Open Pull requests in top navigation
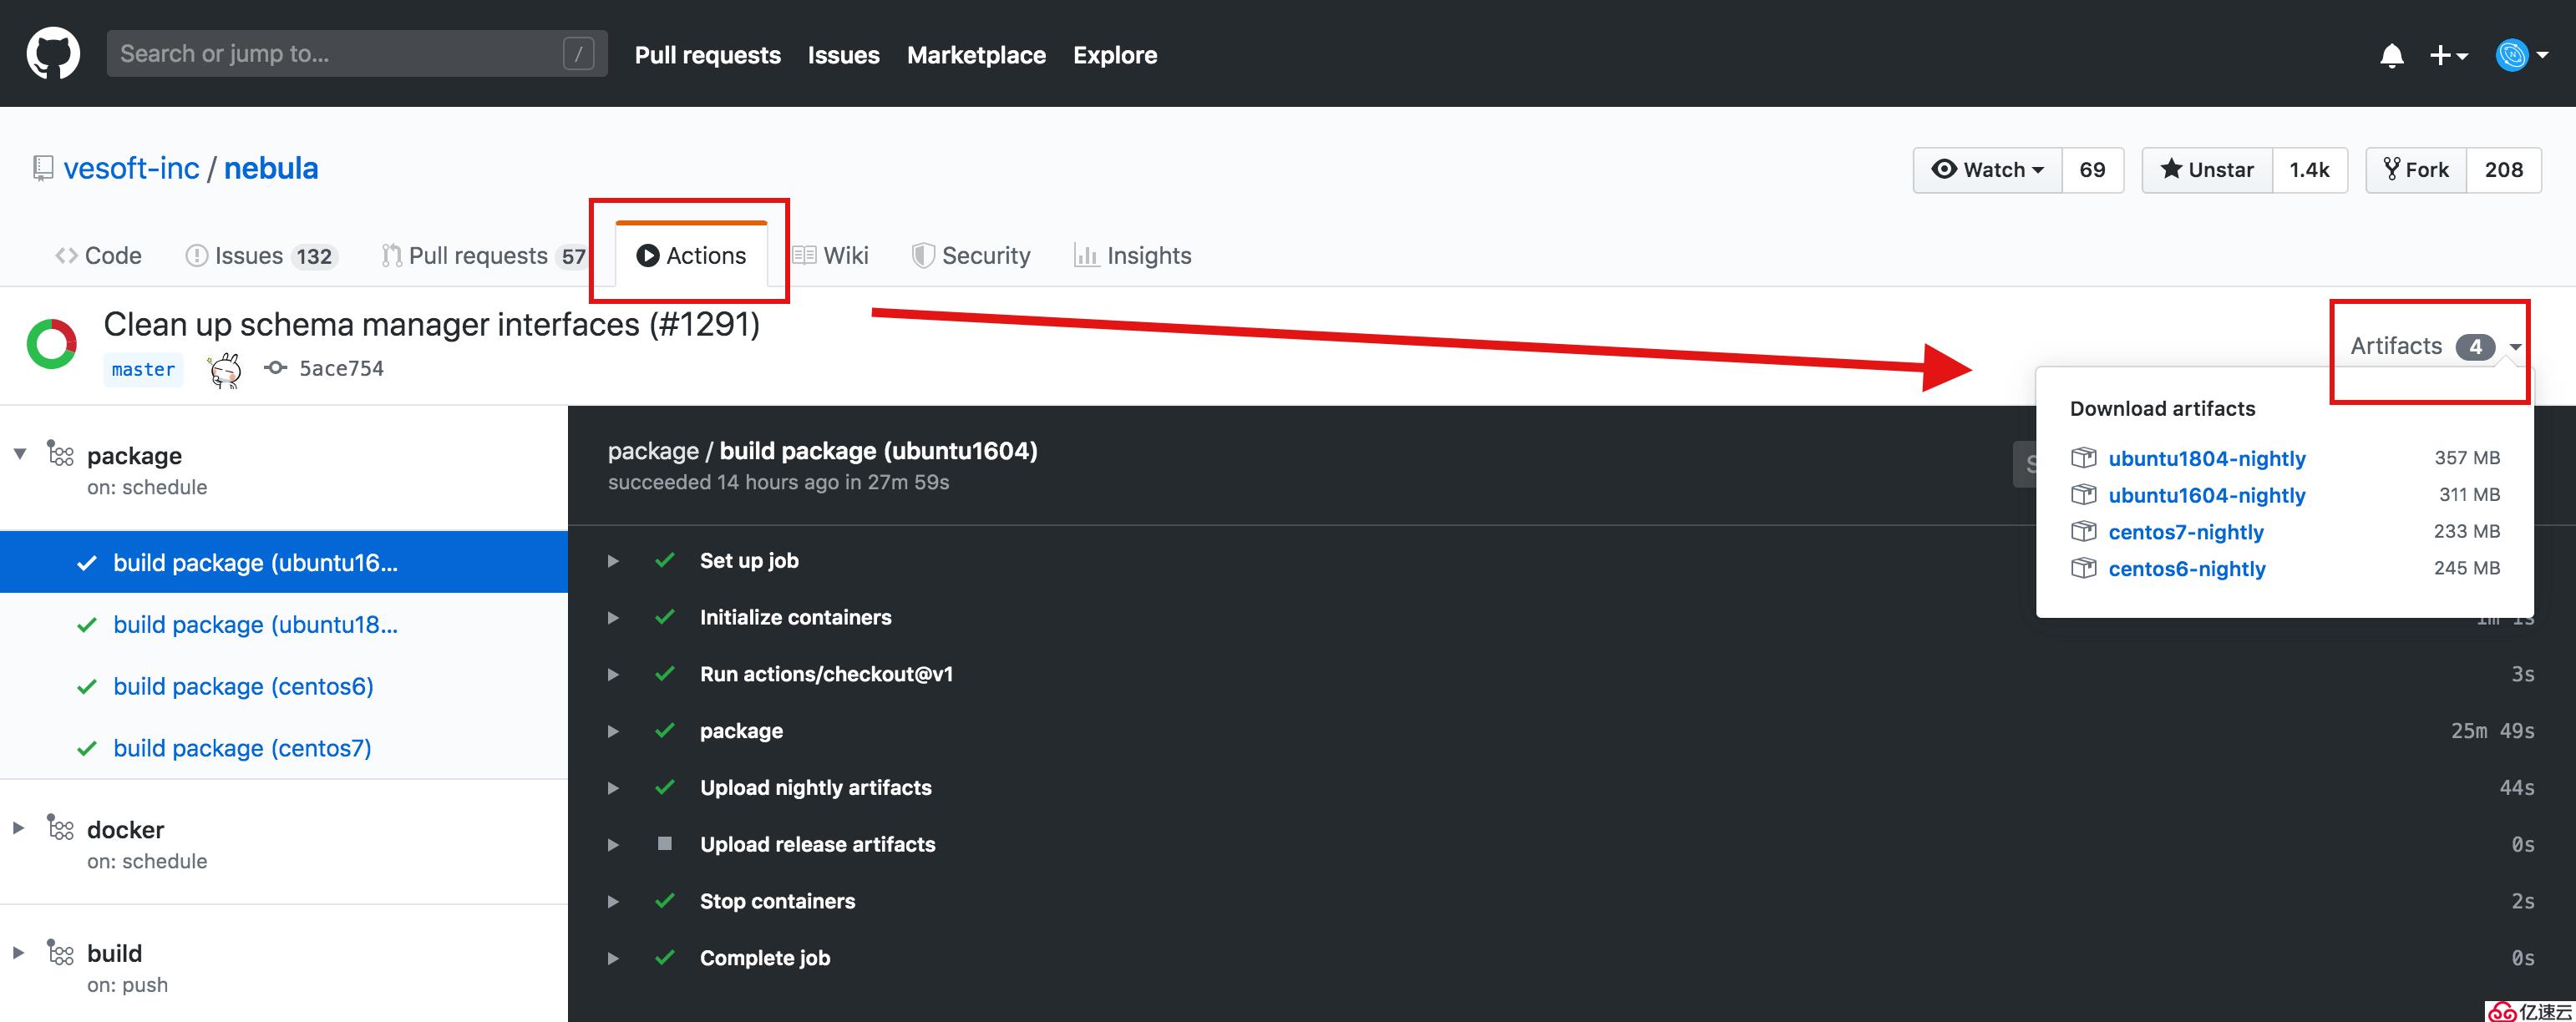2576x1022 pixels. (708, 55)
